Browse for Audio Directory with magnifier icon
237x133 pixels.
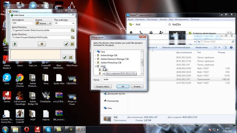(73, 37)
